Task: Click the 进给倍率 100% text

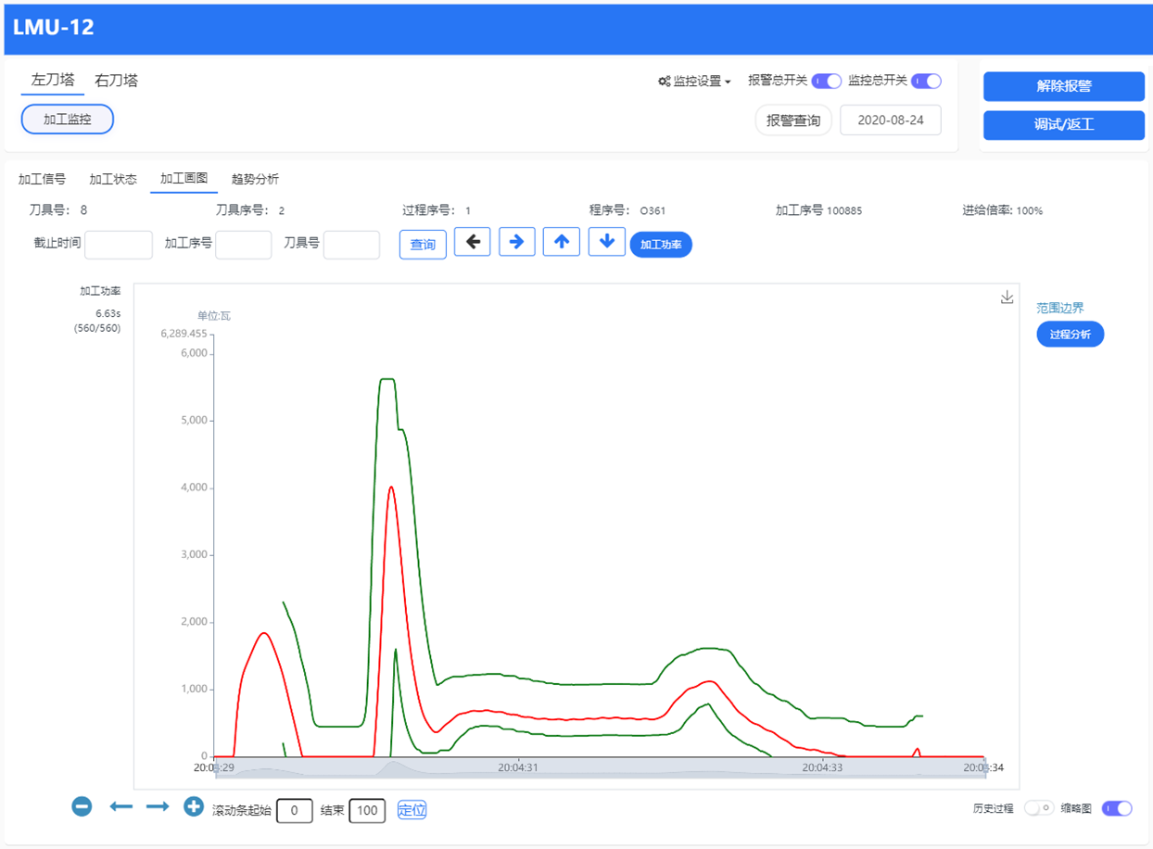Action: (1003, 210)
